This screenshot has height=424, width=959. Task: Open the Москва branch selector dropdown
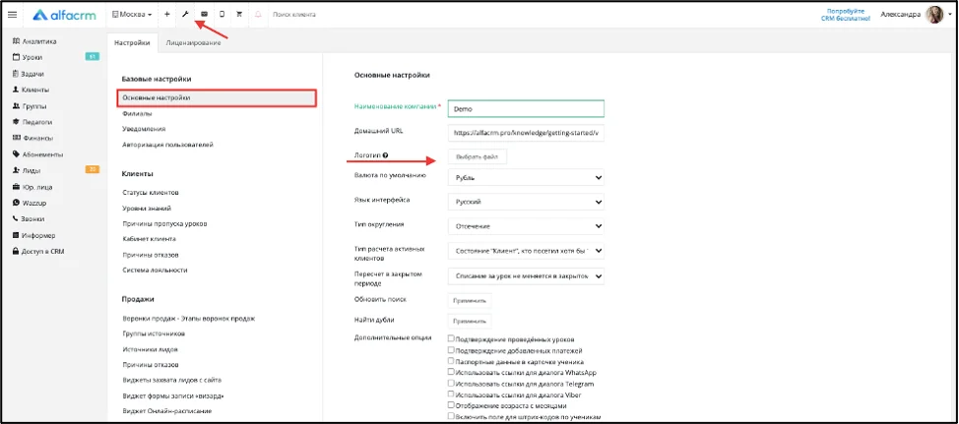132,14
